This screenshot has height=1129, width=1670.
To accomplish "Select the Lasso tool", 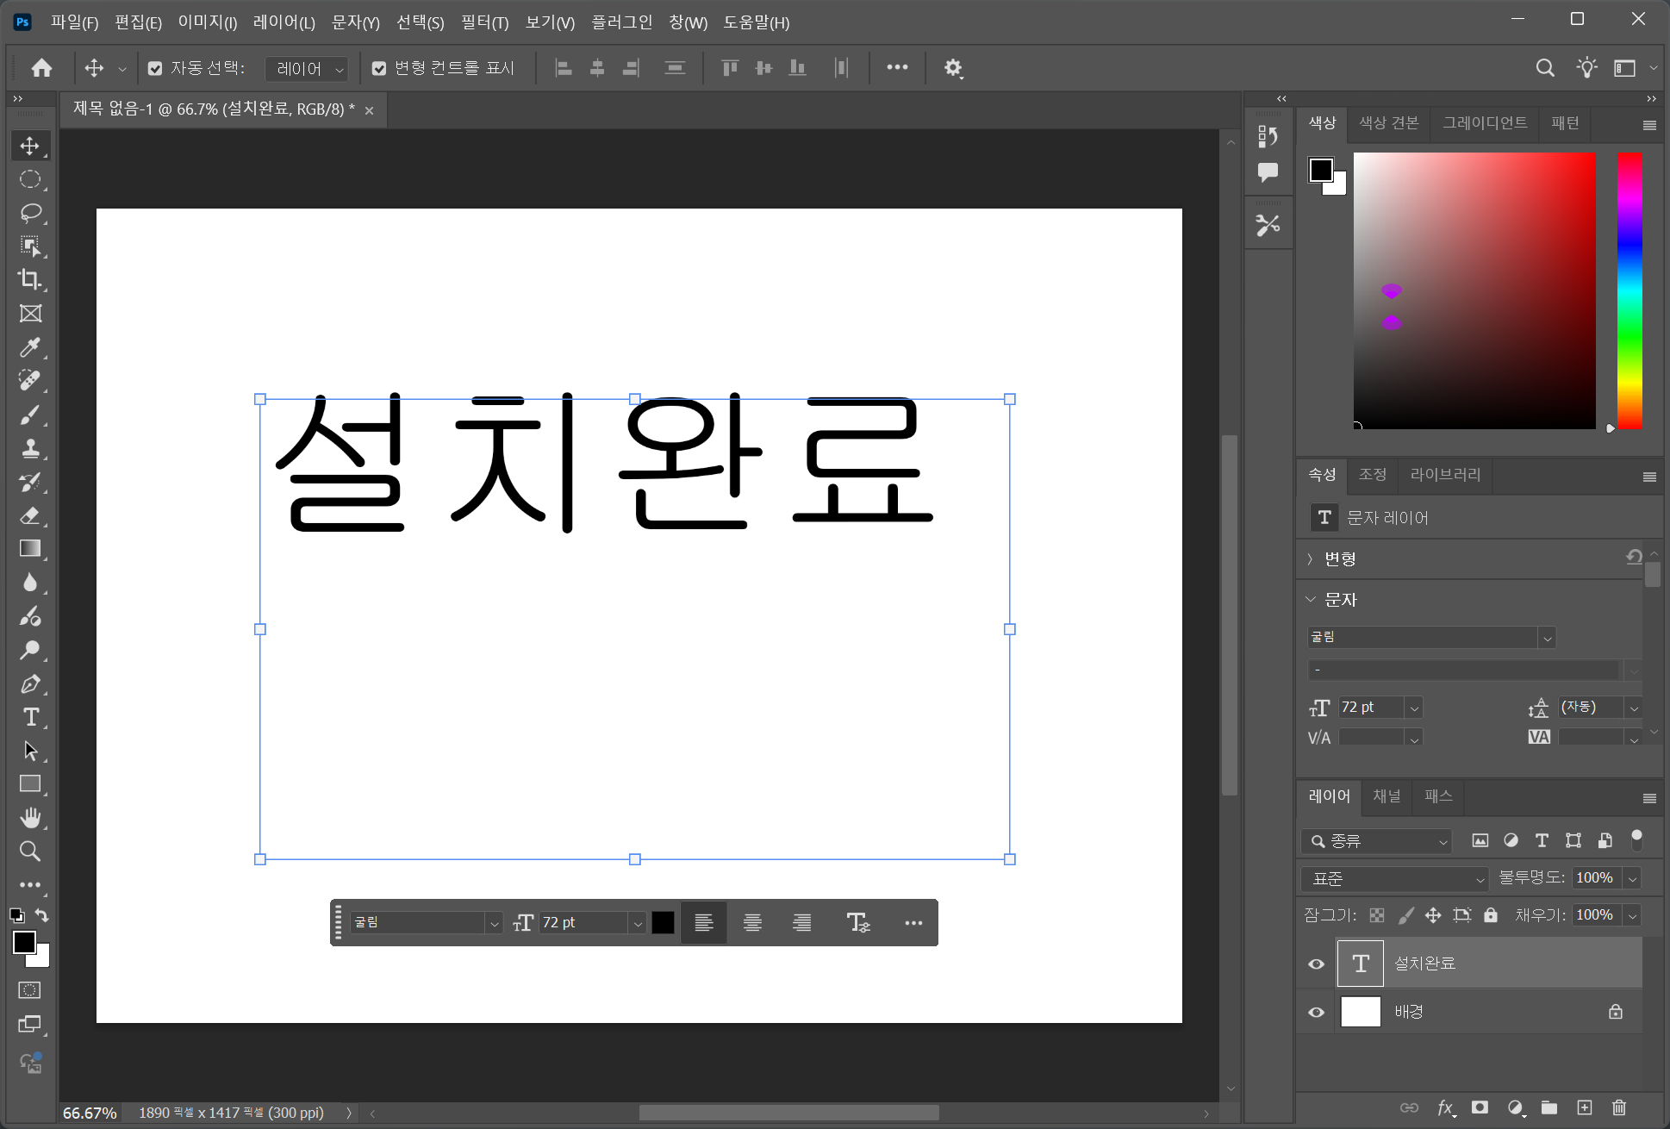I will coord(30,213).
